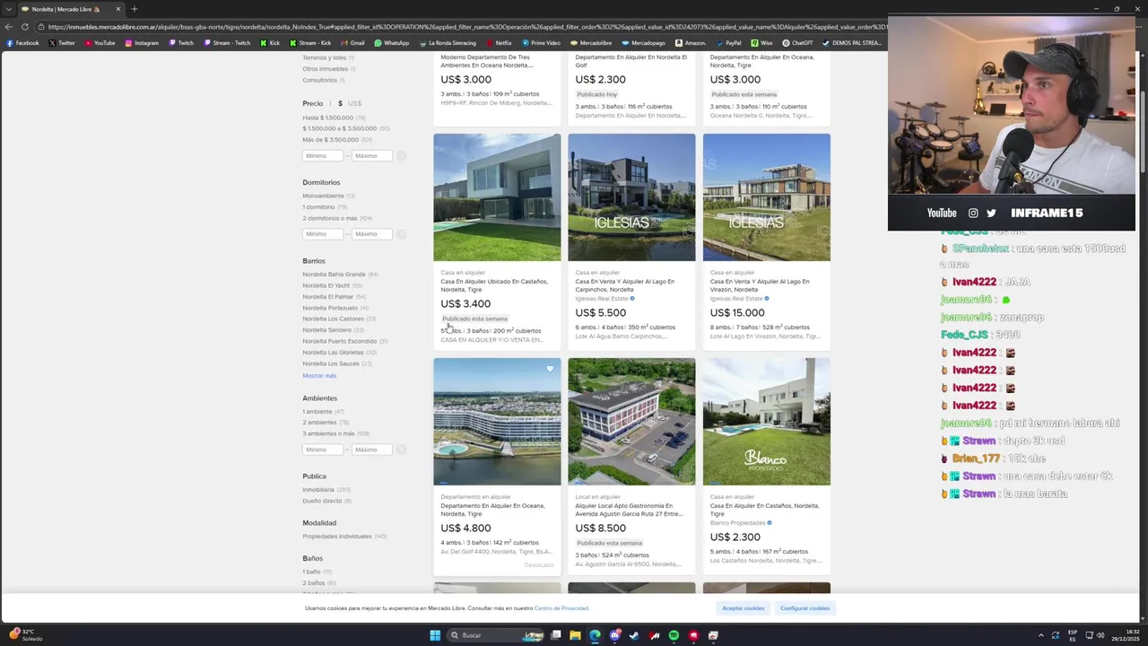Open the Windows Start menu
Screen dimensions: 1148x646
435,635
